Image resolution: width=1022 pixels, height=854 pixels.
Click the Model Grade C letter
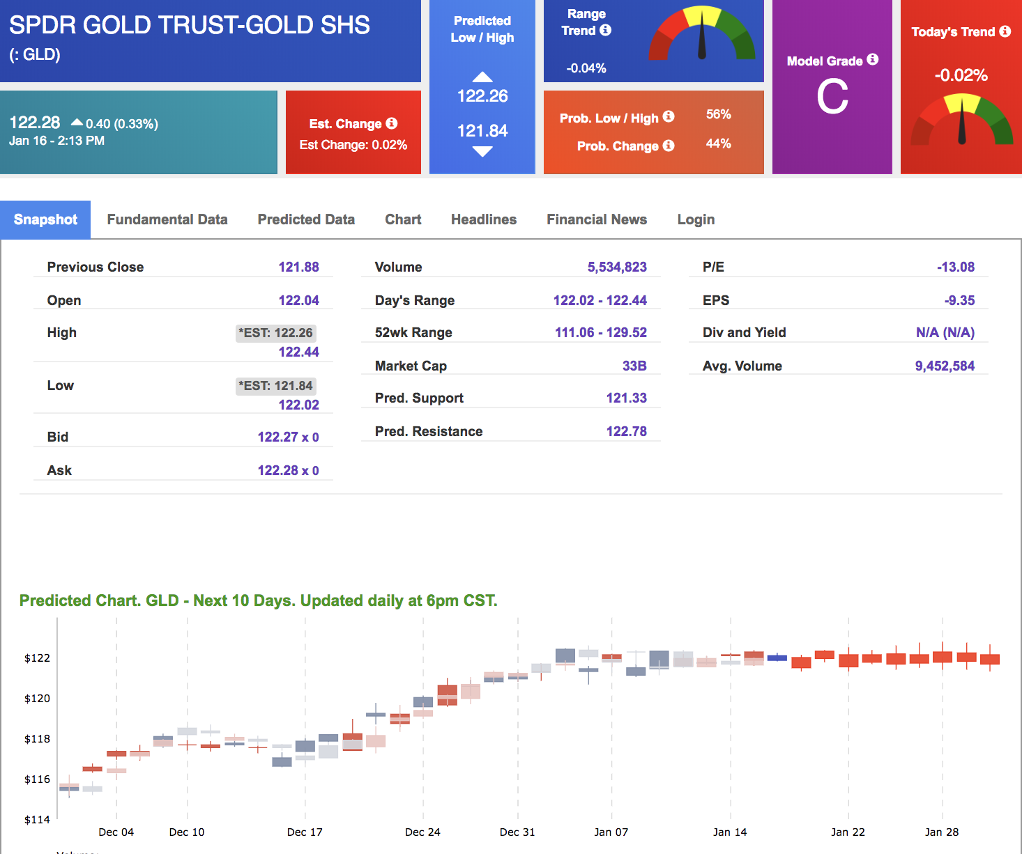pyautogui.click(x=832, y=97)
